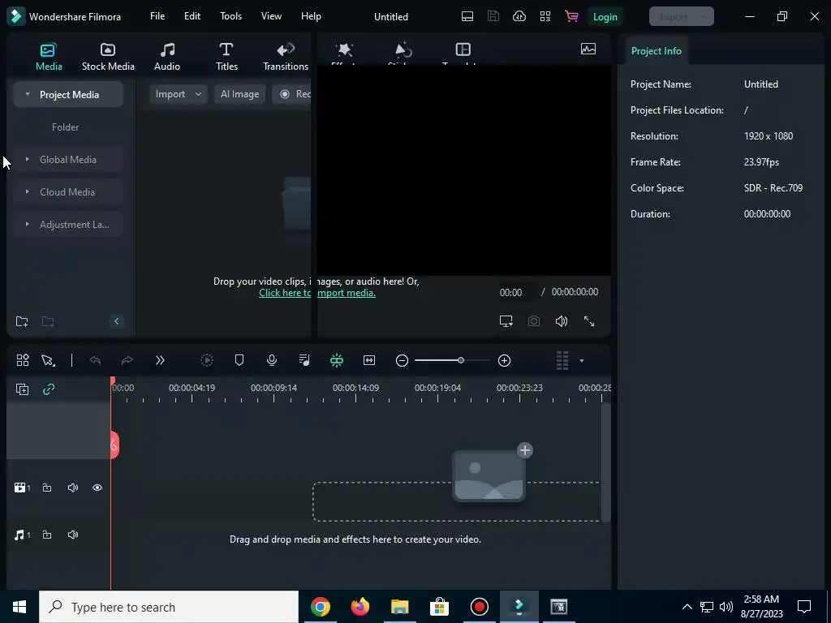Expand the Global Media section
This screenshot has height=623, width=831.
[x=28, y=160]
